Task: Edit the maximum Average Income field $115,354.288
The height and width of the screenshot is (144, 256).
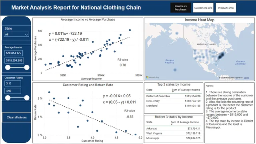Action: coord(14,60)
